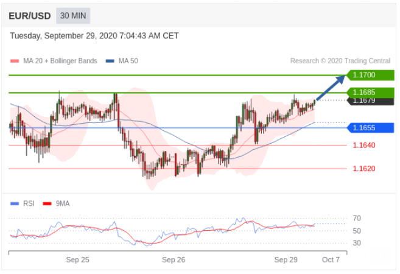The width and height of the screenshot is (400, 274).
Task: Select the EUR/USD pair title
Action: (x=30, y=16)
